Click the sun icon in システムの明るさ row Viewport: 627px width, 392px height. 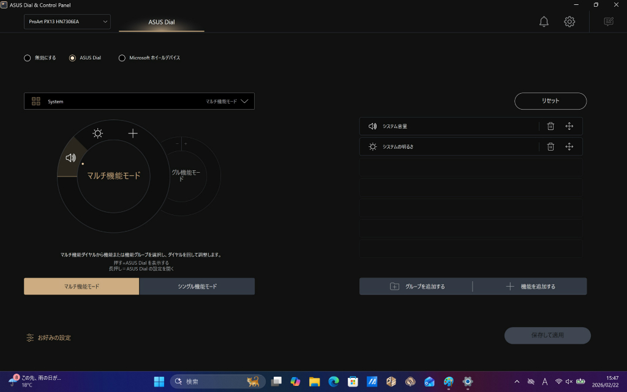373,146
